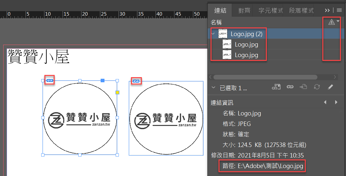The image size is (346, 176).
Task: Click the 贊贊小屋 heading text
Action: pos(39,56)
